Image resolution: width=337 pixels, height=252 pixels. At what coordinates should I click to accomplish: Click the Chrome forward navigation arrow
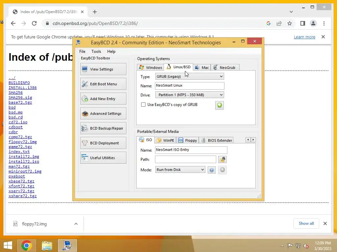[24, 23]
